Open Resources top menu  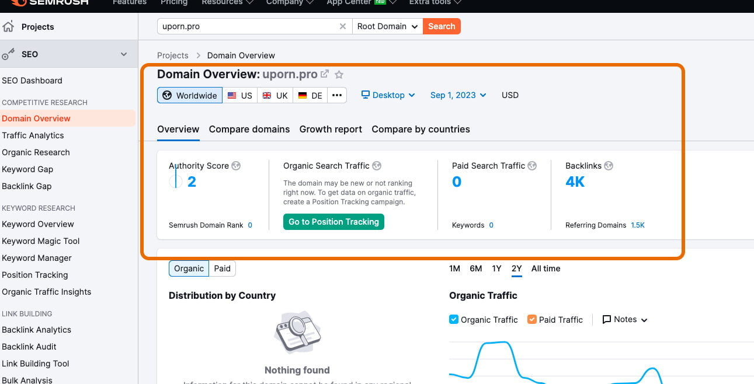pyautogui.click(x=228, y=2)
